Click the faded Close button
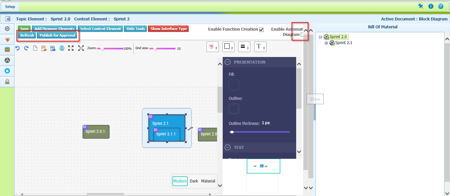The height and width of the screenshot is (196, 450). [x=315, y=99]
